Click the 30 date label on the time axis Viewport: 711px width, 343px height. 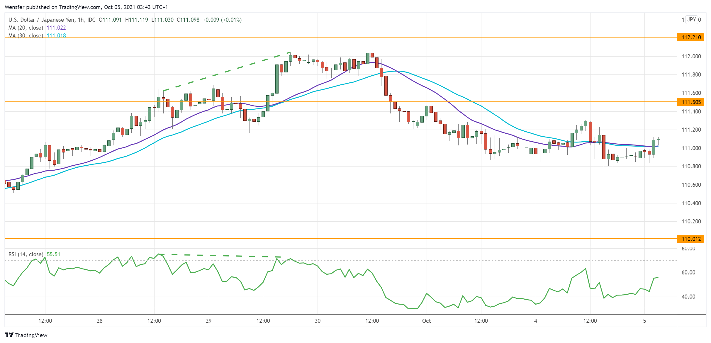click(318, 321)
